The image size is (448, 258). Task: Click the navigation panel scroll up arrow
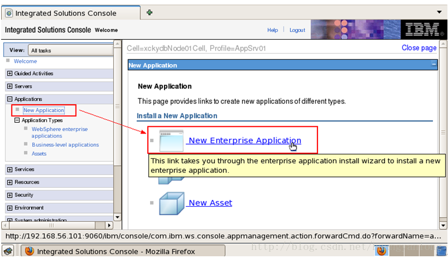pos(117,44)
